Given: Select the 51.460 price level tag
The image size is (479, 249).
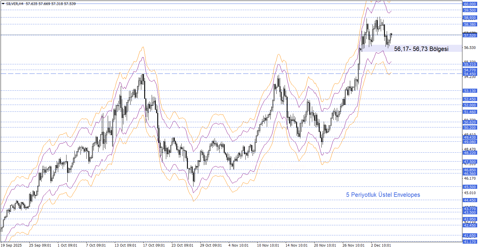Looking at the screenshot, I should [x=470, y=112].
